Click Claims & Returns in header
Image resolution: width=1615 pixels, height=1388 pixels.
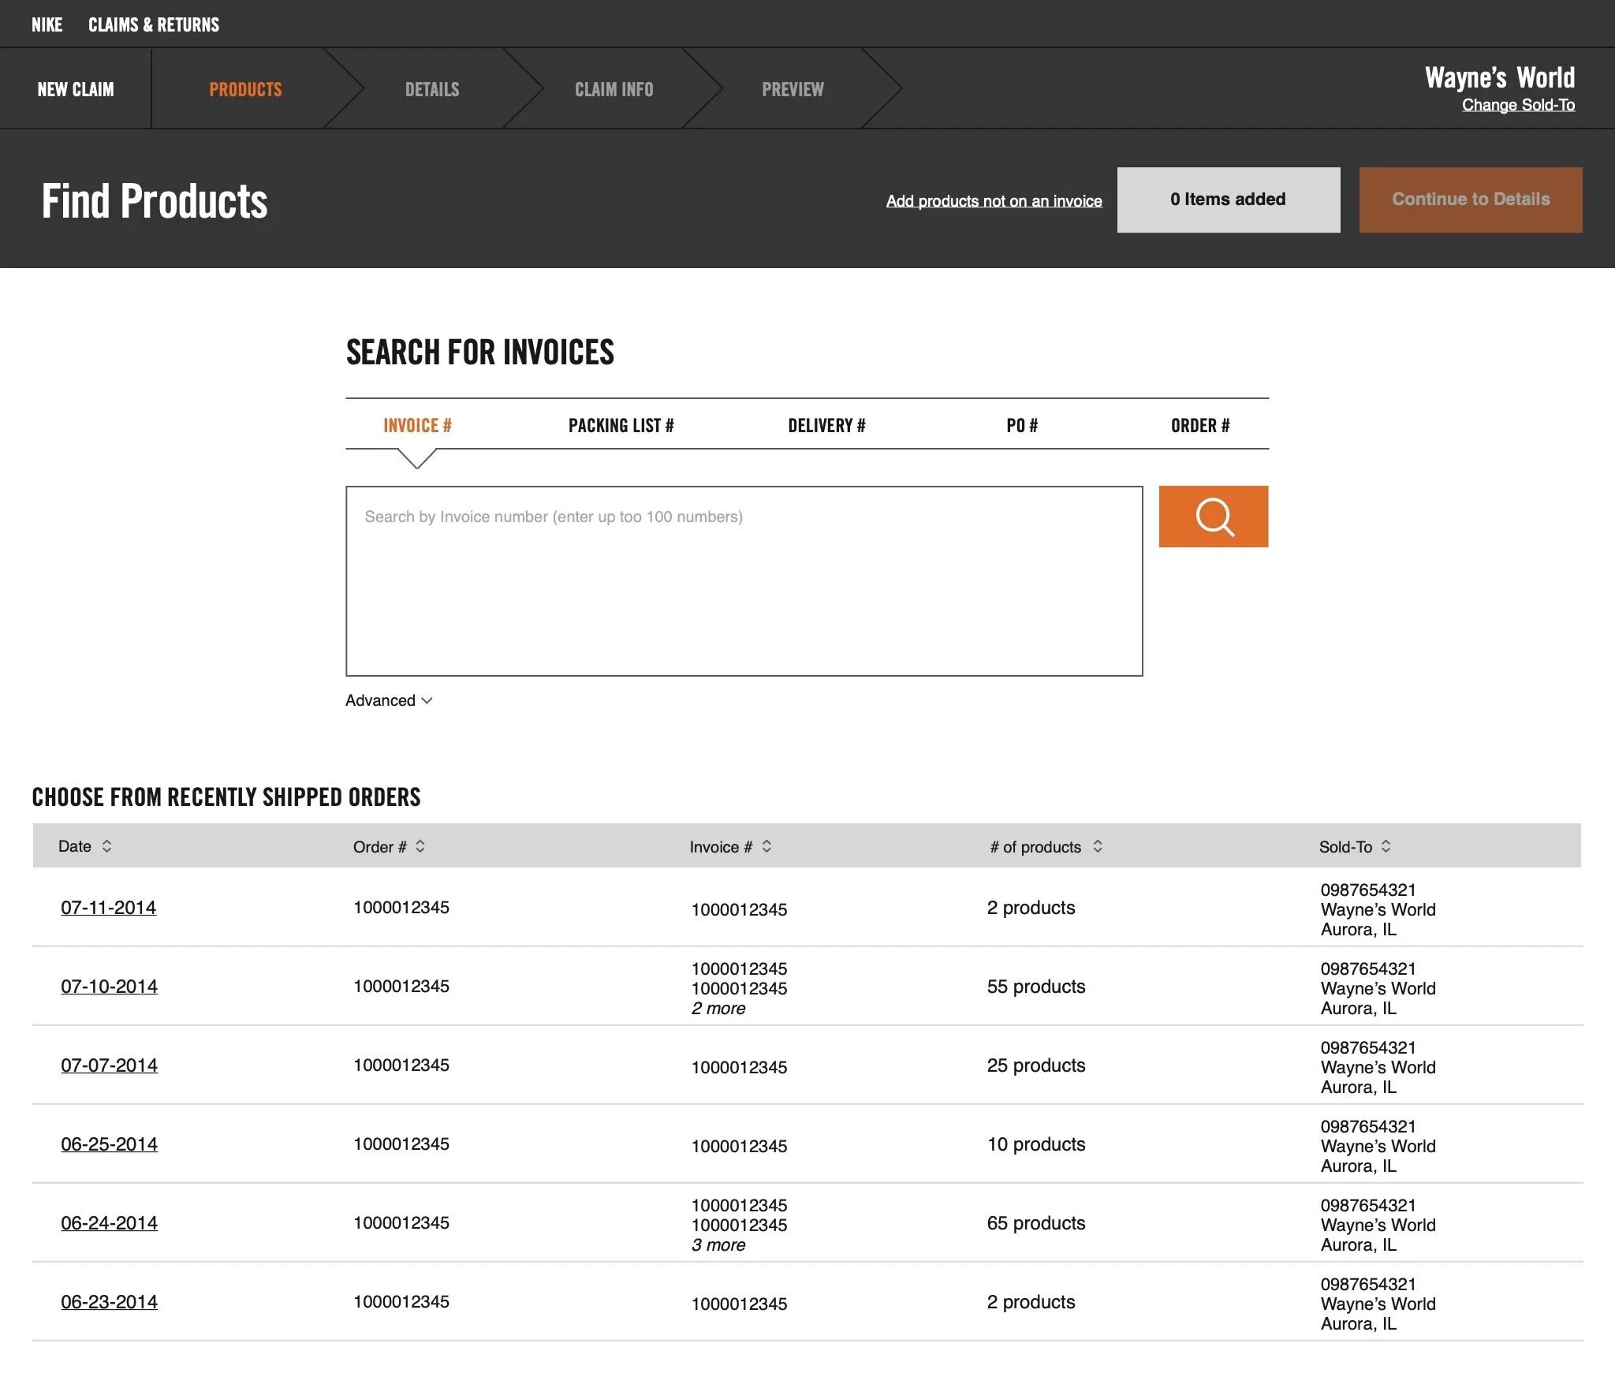(154, 24)
